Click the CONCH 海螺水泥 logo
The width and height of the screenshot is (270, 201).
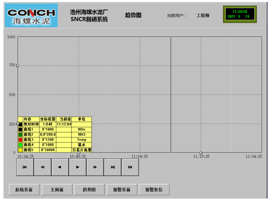pyautogui.click(x=31, y=15)
